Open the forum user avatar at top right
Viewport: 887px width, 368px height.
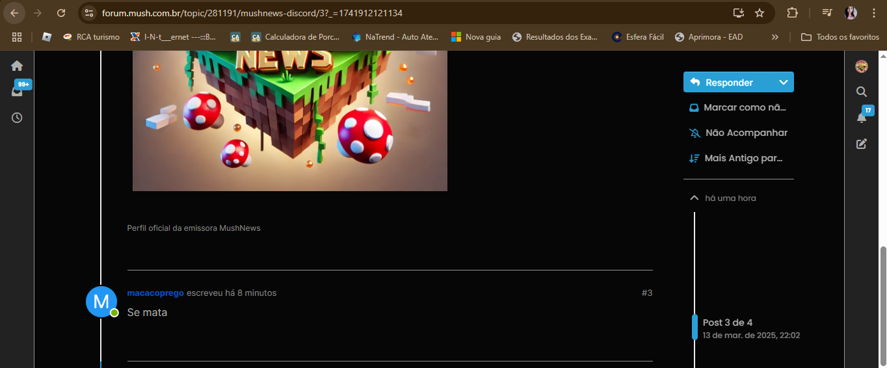[862, 66]
